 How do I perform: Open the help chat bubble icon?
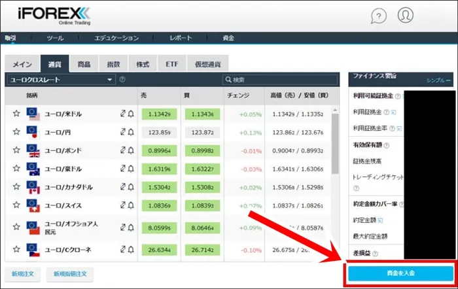[379, 16]
